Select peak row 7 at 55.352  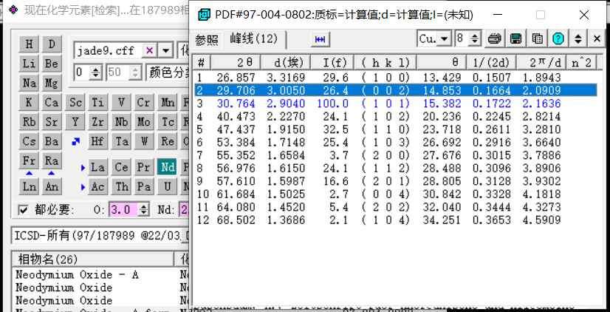tap(395, 155)
